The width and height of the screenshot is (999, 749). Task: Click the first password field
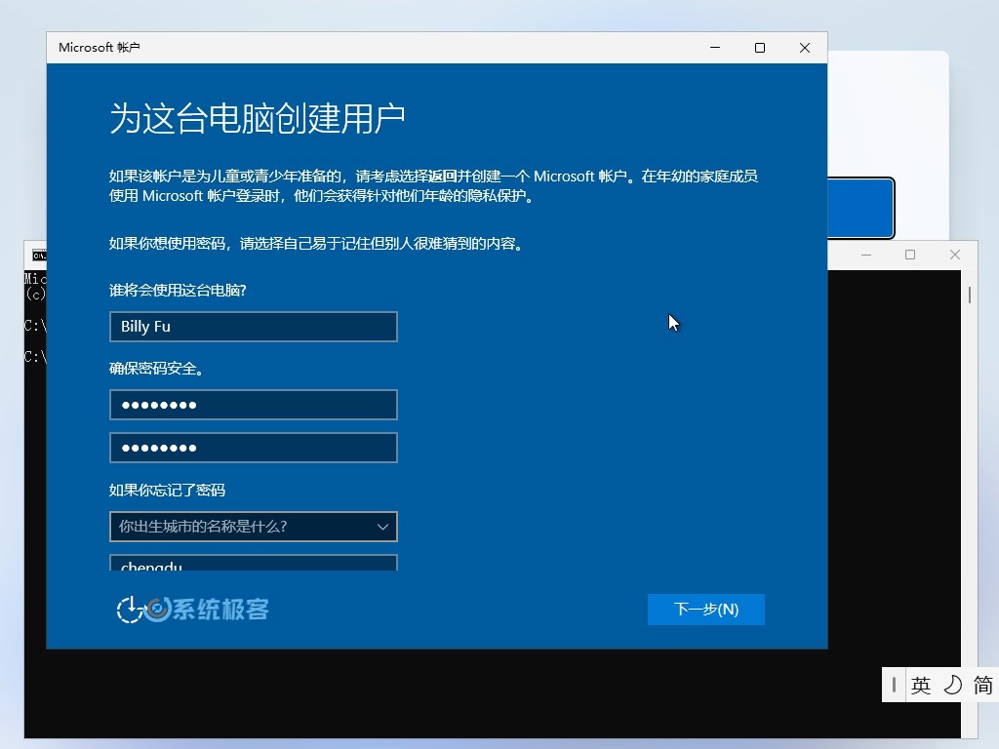point(254,405)
